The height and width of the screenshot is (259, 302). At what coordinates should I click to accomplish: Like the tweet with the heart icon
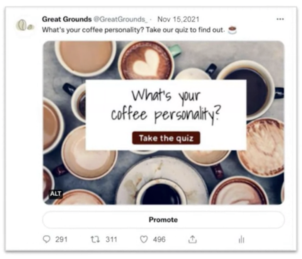pos(144,240)
